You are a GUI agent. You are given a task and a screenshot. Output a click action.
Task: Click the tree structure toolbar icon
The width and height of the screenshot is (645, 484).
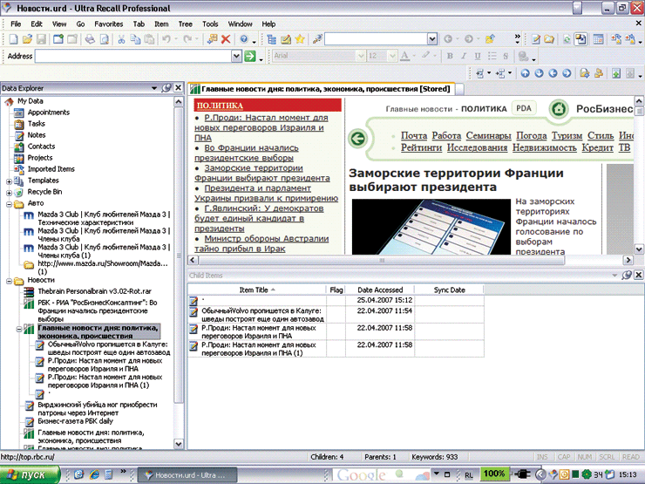pyautogui.click(x=271, y=39)
